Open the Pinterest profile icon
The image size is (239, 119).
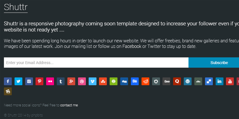pos(39,81)
